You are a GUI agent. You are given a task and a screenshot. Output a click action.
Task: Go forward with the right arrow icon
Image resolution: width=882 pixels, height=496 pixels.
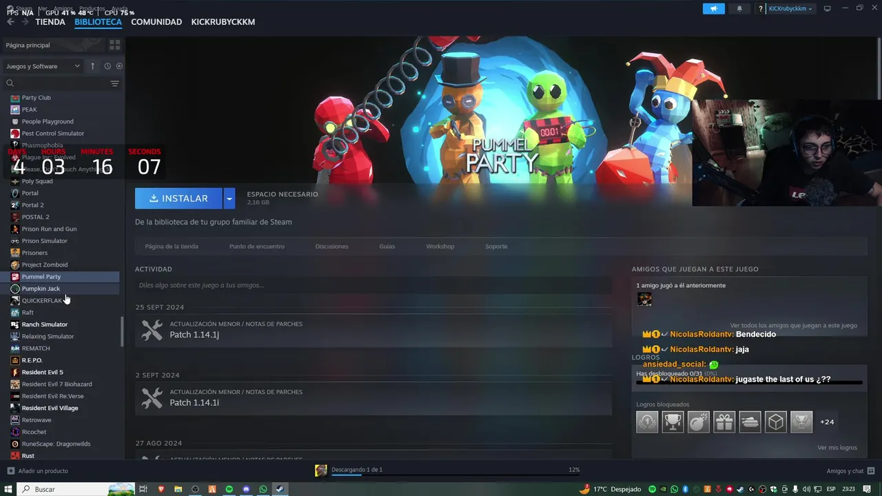(25, 22)
